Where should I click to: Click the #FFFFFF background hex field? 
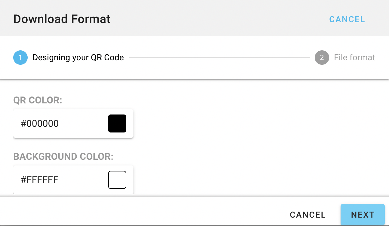[60, 180]
